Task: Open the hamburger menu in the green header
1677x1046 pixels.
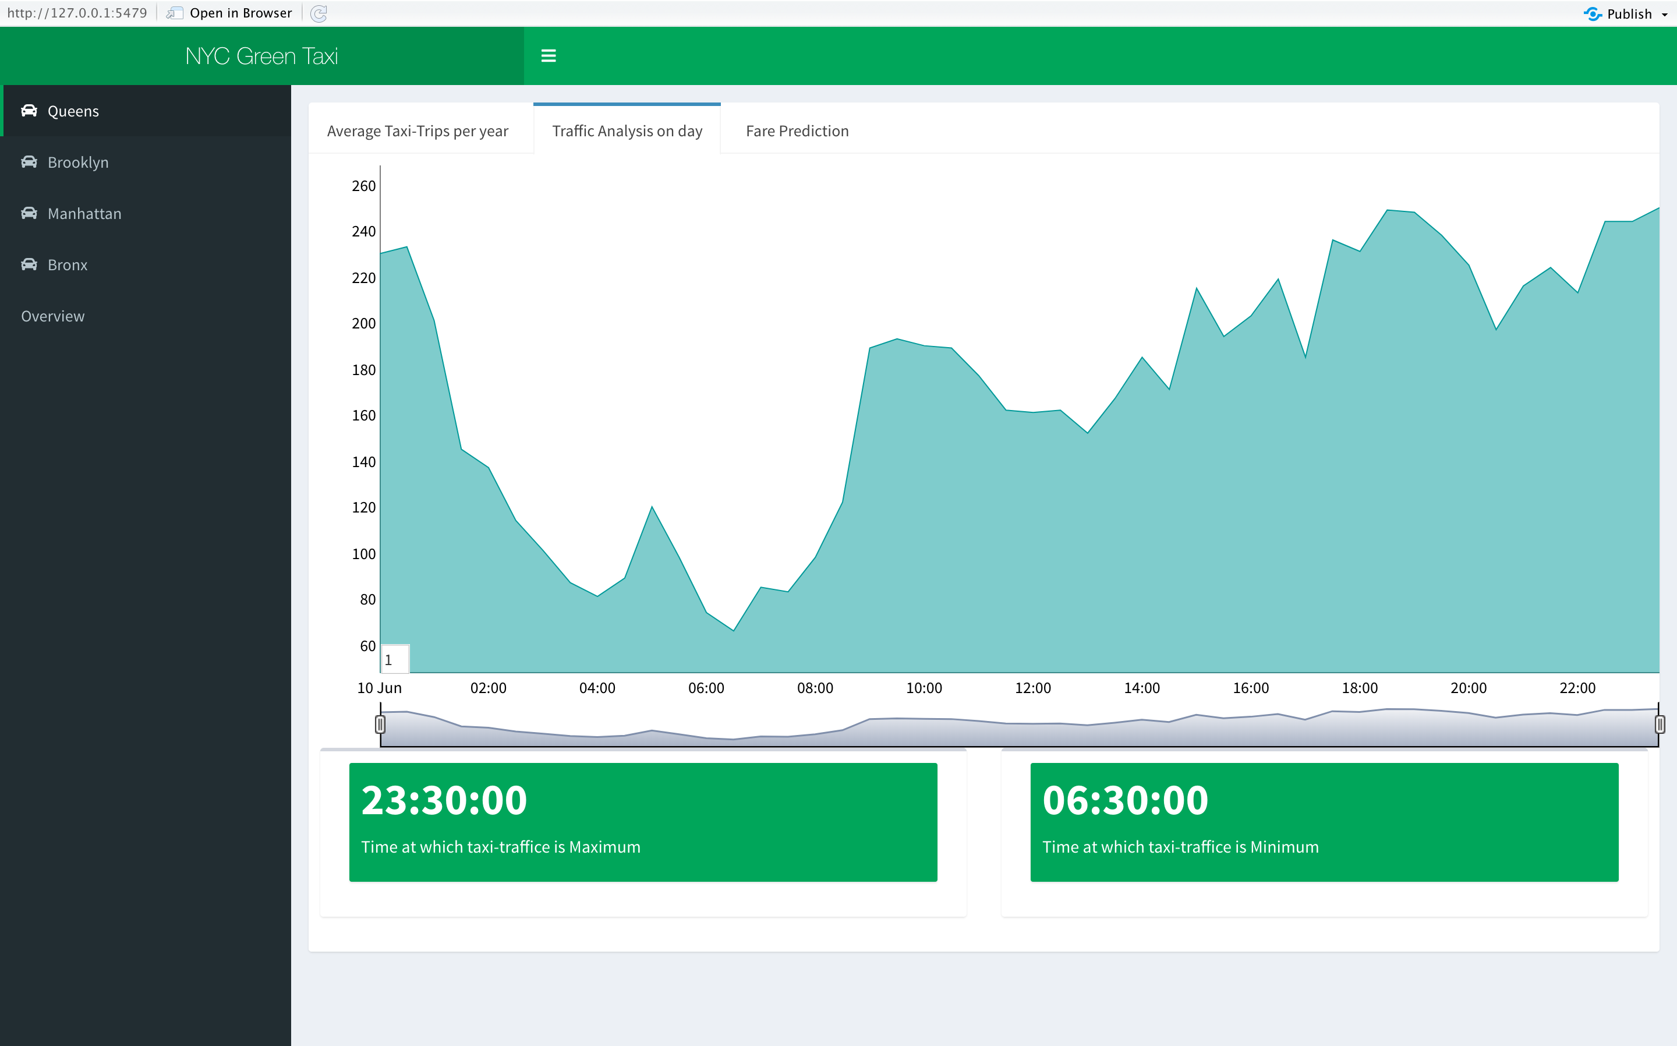Action: tap(549, 55)
